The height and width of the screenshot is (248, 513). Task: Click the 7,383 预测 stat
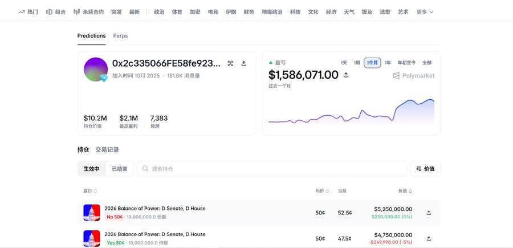(x=159, y=121)
